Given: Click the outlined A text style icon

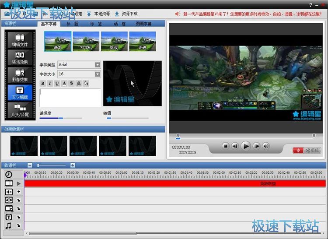Looking at the screenshot, I should pyautogui.click(x=79, y=83).
